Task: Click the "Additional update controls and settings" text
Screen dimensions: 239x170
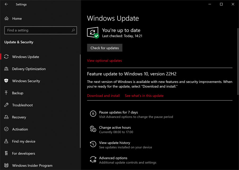Action: (x=128, y=162)
